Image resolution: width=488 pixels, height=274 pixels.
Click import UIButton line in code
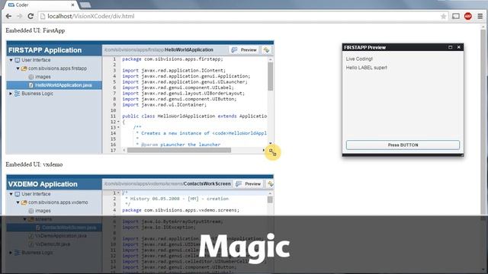pos(179,99)
